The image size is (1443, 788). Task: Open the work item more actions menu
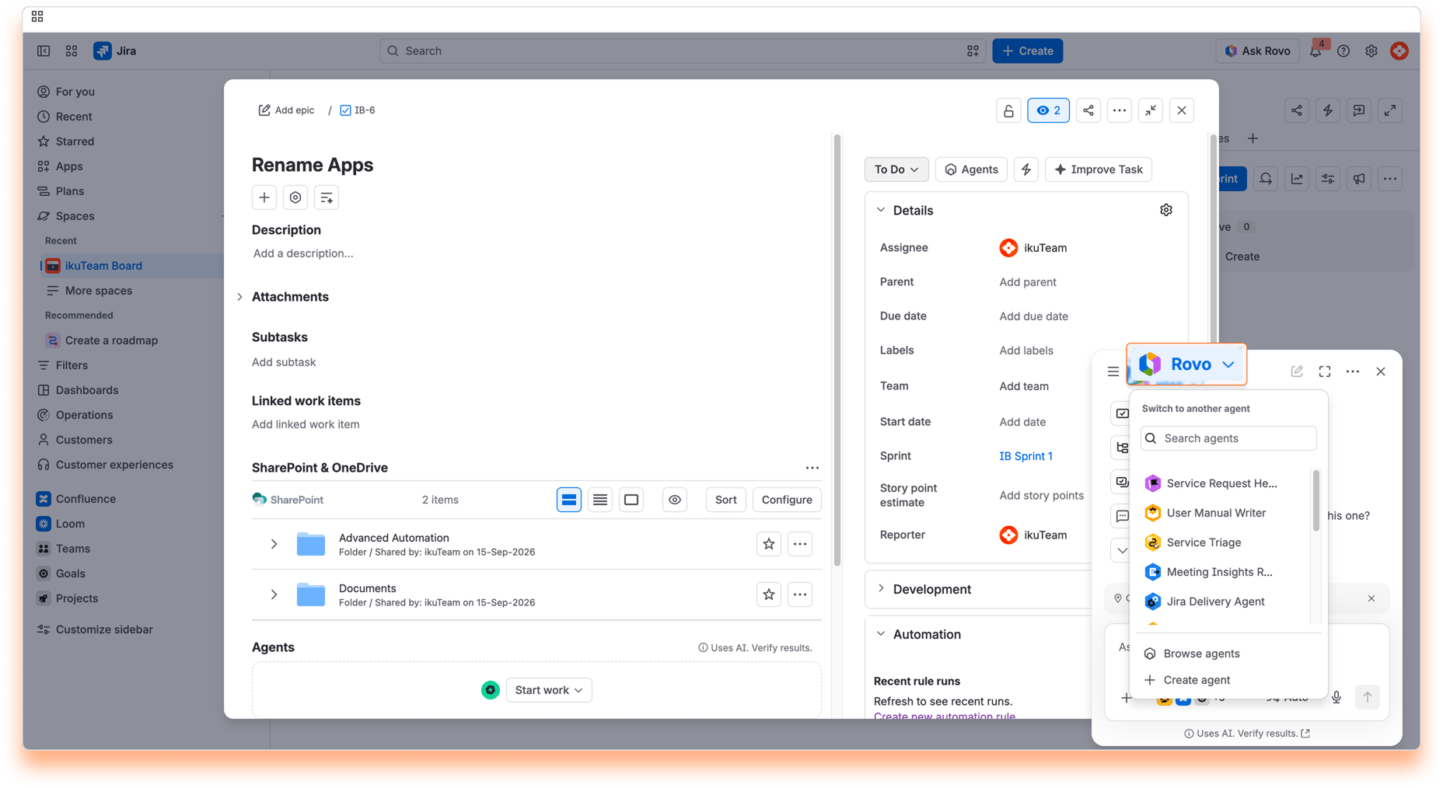(1119, 110)
